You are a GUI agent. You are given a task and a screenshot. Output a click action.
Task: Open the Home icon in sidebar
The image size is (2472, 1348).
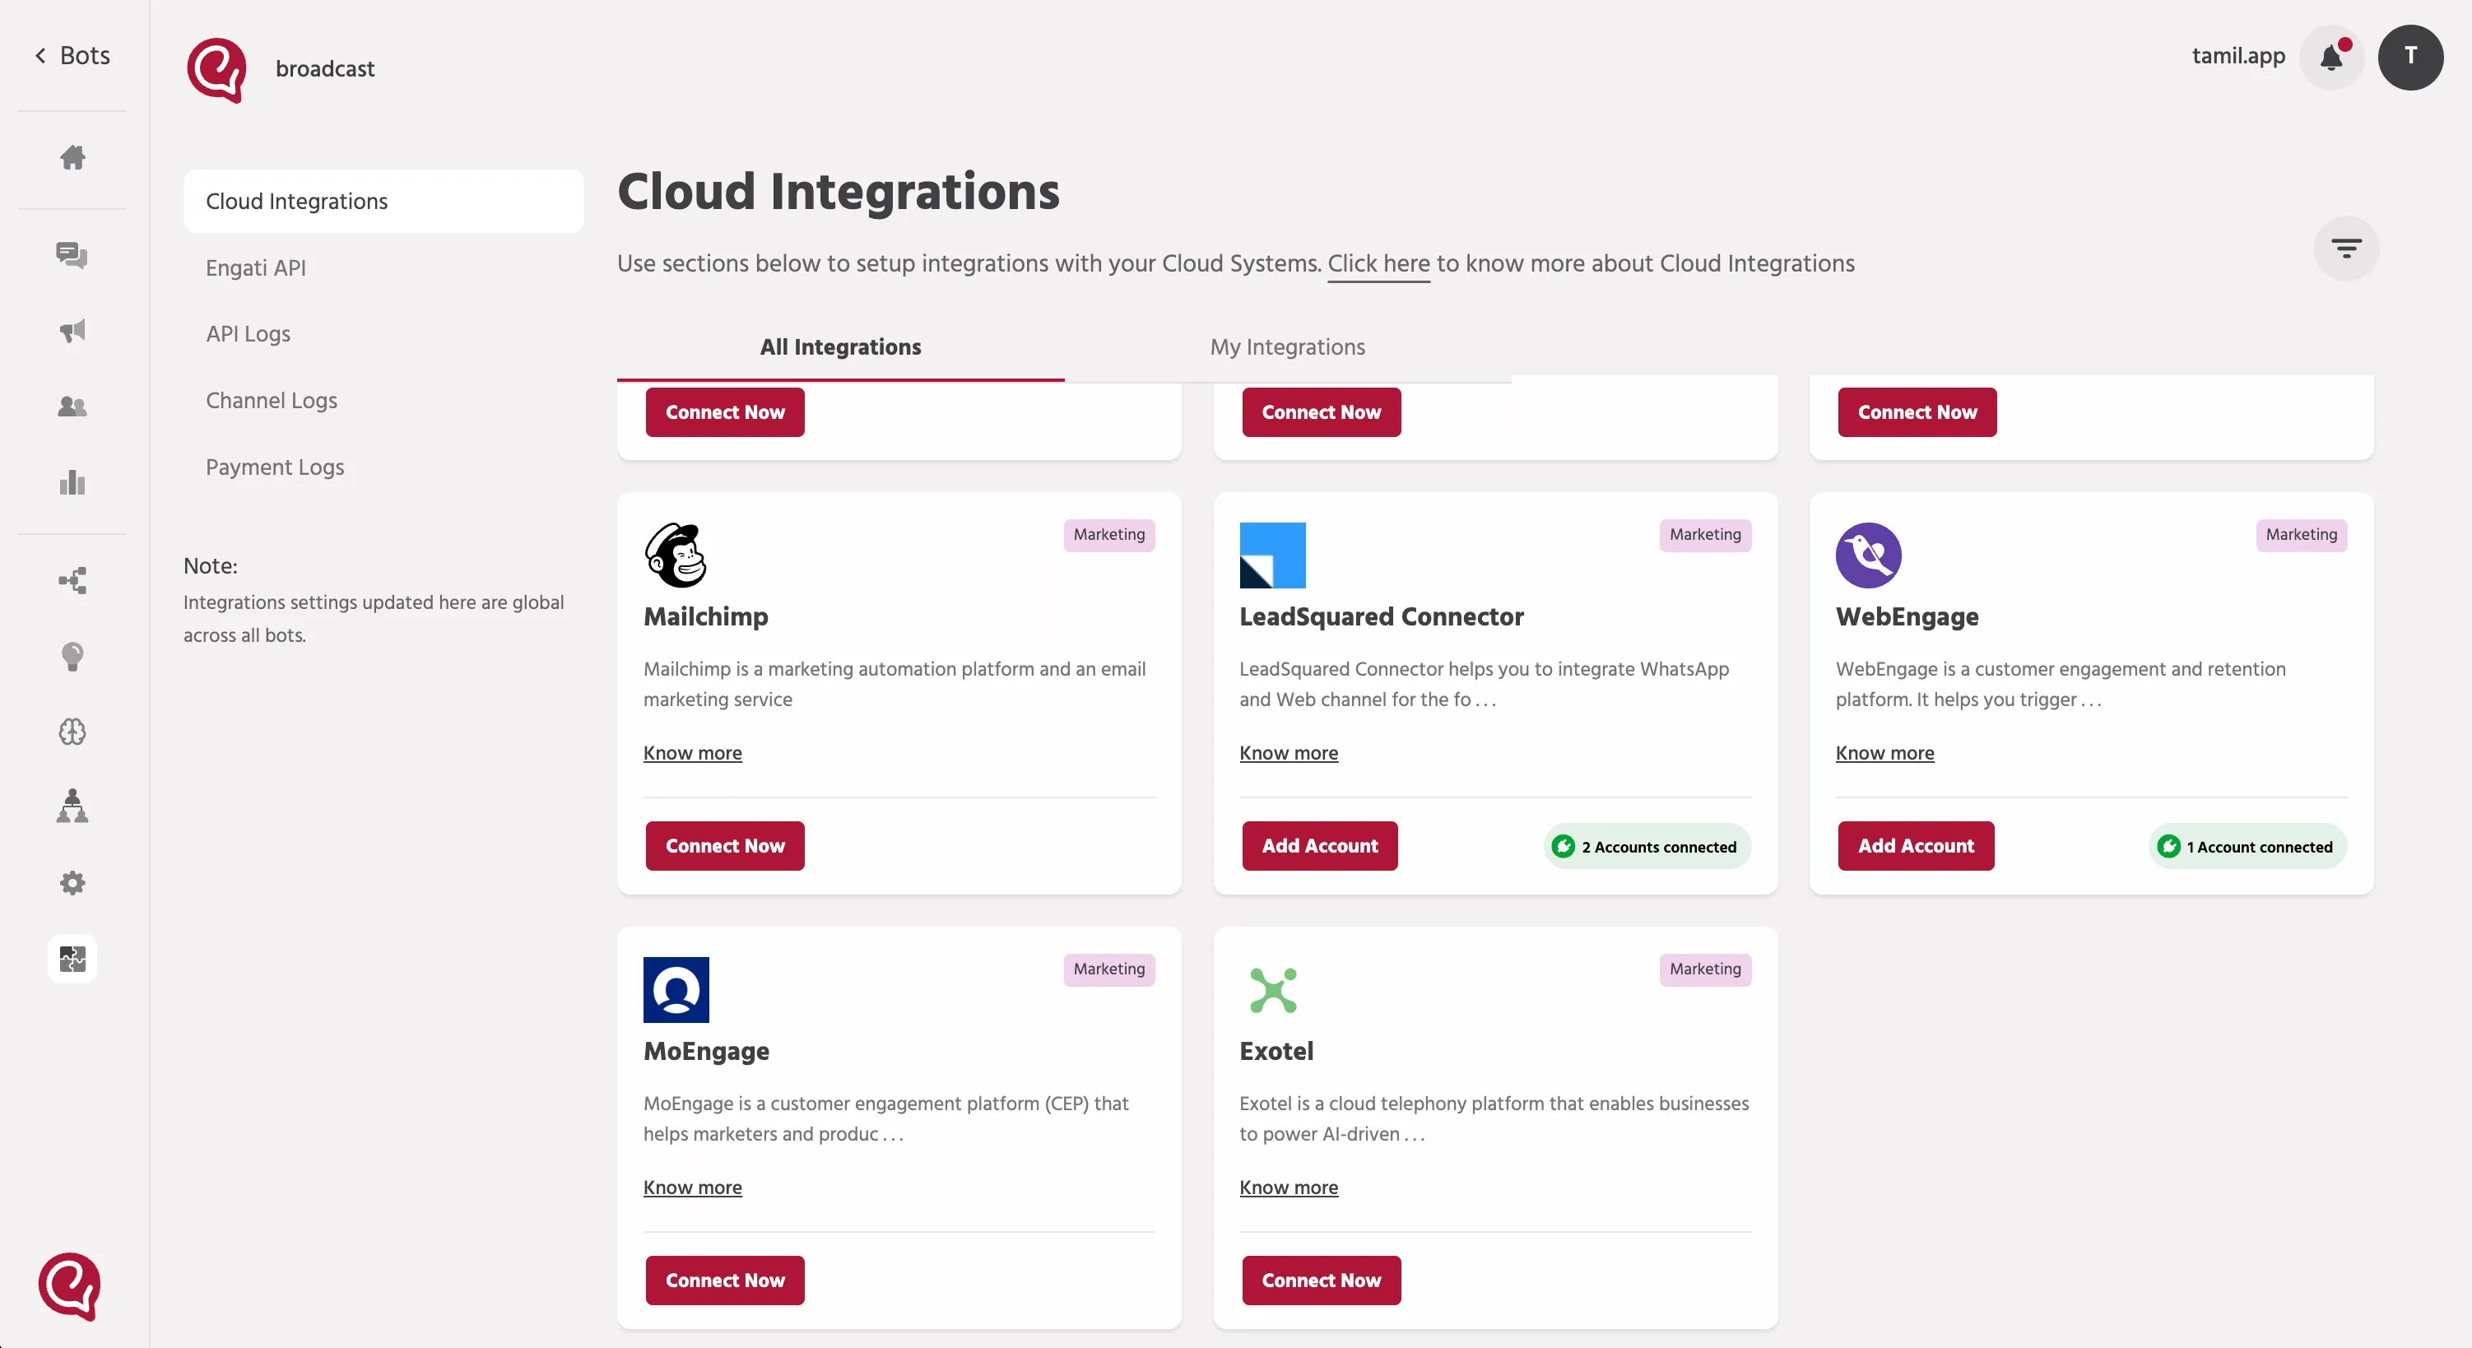pos(72,157)
